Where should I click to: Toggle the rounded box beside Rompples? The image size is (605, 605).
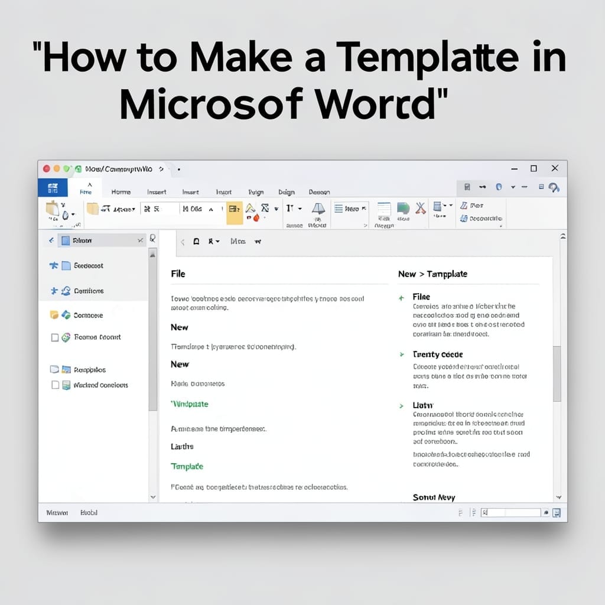pos(54,369)
